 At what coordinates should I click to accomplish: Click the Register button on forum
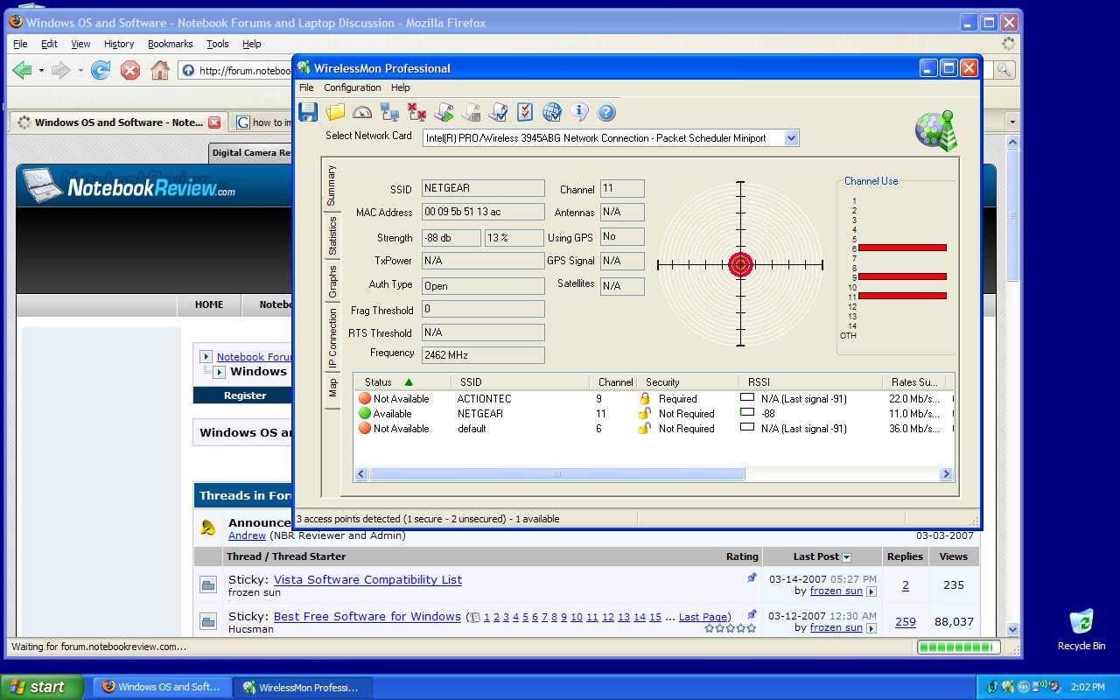point(245,395)
